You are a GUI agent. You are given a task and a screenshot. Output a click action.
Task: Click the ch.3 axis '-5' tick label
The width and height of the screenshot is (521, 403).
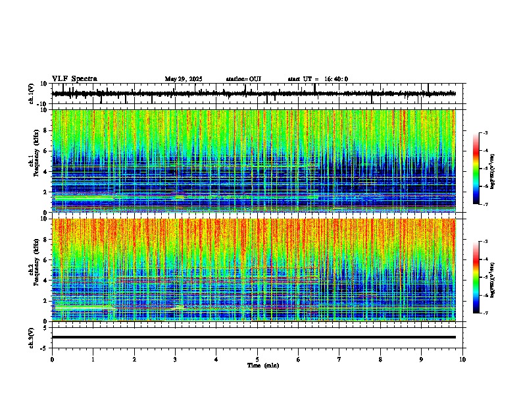[x=45, y=348]
